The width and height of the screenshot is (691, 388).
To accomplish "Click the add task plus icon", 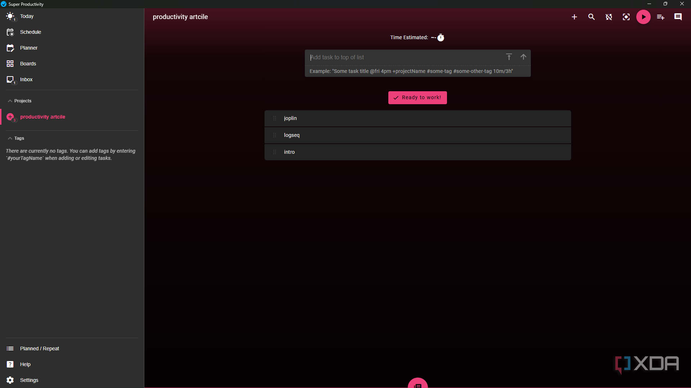I will pyautogui.click(x=574, y=17).
